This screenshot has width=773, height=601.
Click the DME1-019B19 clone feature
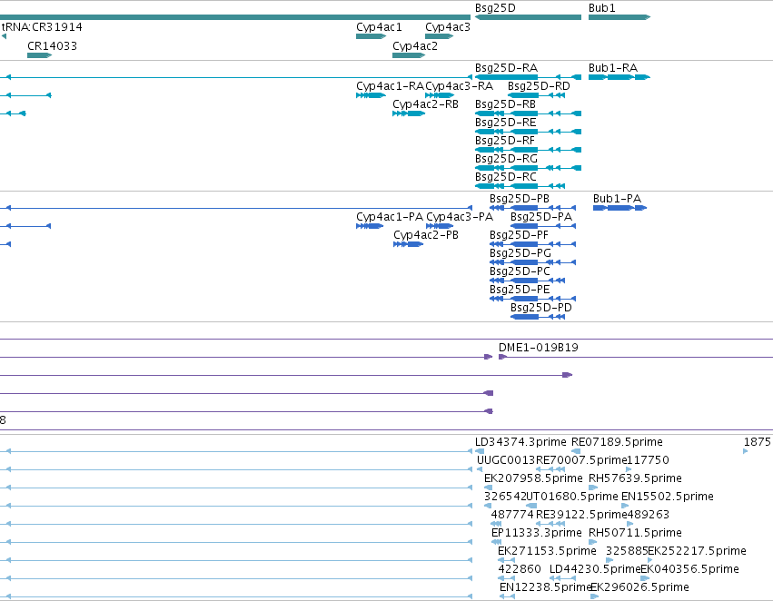point(636,357)
